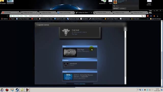This screenshot has height=92, width=163.
Task: Open the Переводчик Google bookmark
Action: point(73,19)
